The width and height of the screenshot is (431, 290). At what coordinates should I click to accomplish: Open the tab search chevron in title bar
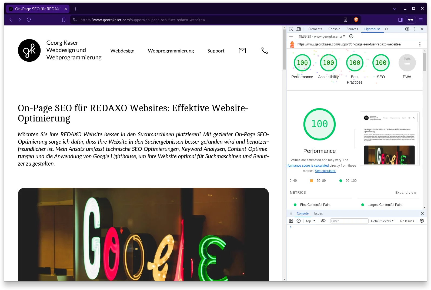(x=395, y=9)
